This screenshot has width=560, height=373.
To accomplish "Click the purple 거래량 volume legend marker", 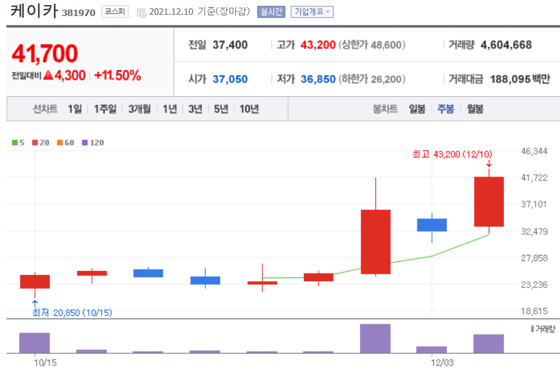I will 532,329.
